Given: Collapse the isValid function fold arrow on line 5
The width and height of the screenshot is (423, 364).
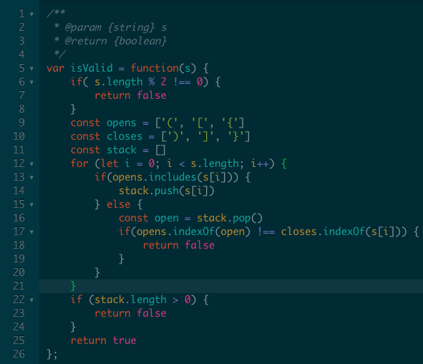Looking at the screenshot, I should pos(31,69).
